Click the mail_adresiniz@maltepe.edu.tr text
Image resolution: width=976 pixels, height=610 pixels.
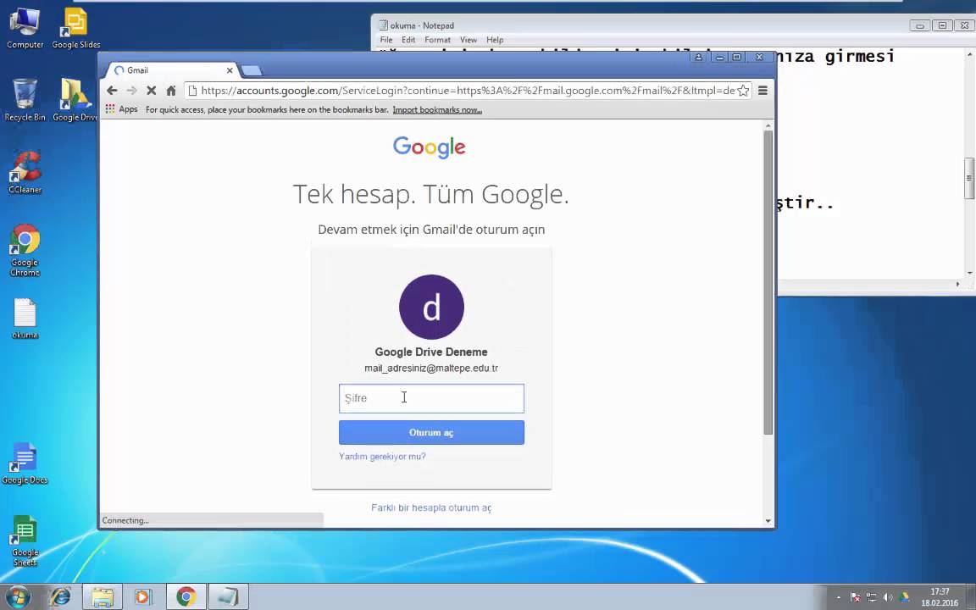click(x=431, y=368)
